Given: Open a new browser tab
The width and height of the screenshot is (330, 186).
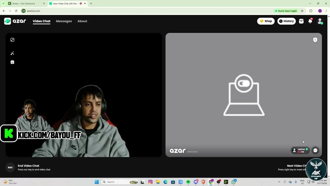Looking at the screenshot, I should tap(91, 4).
